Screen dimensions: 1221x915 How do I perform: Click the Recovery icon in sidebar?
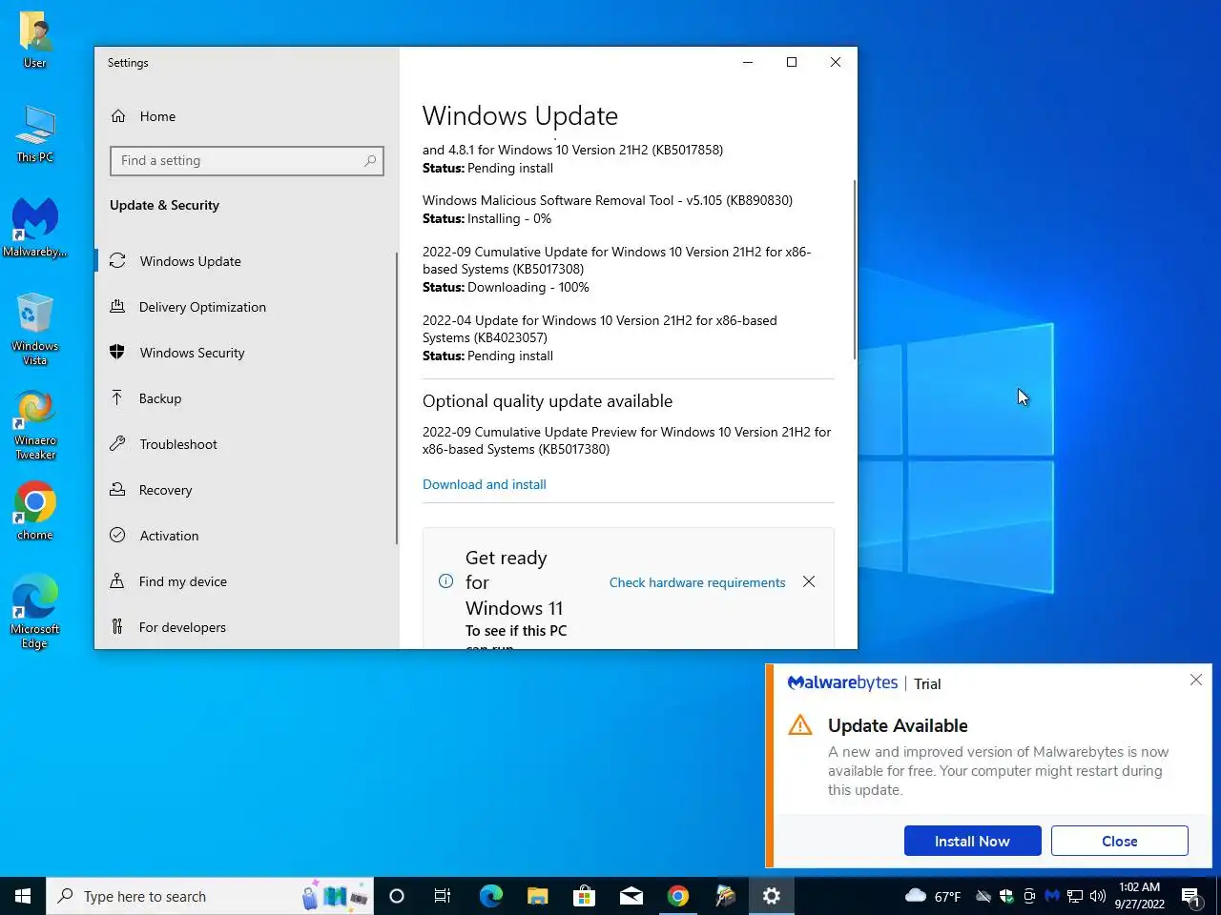(x=117, y=489)
